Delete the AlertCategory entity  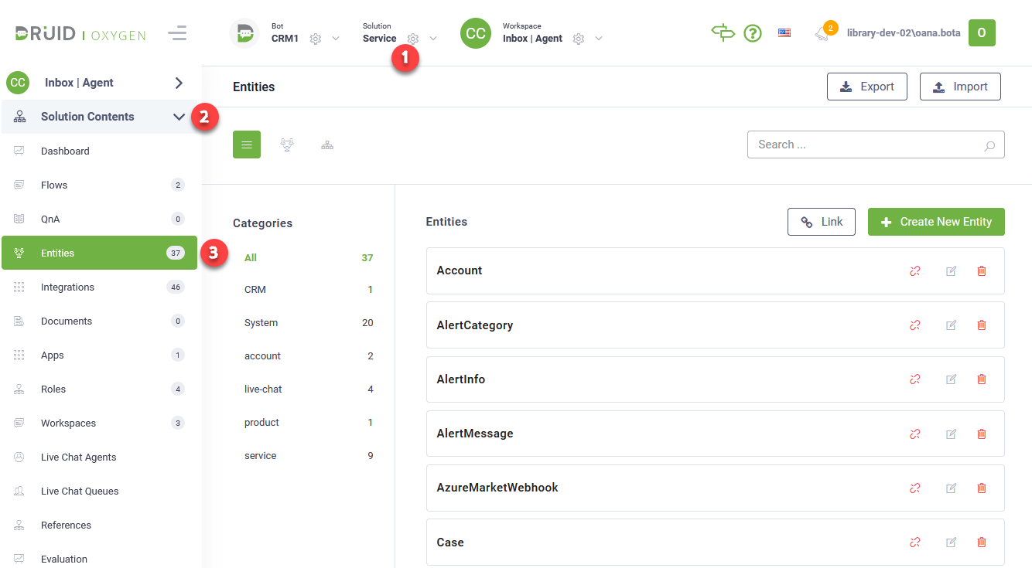point(982,325)
